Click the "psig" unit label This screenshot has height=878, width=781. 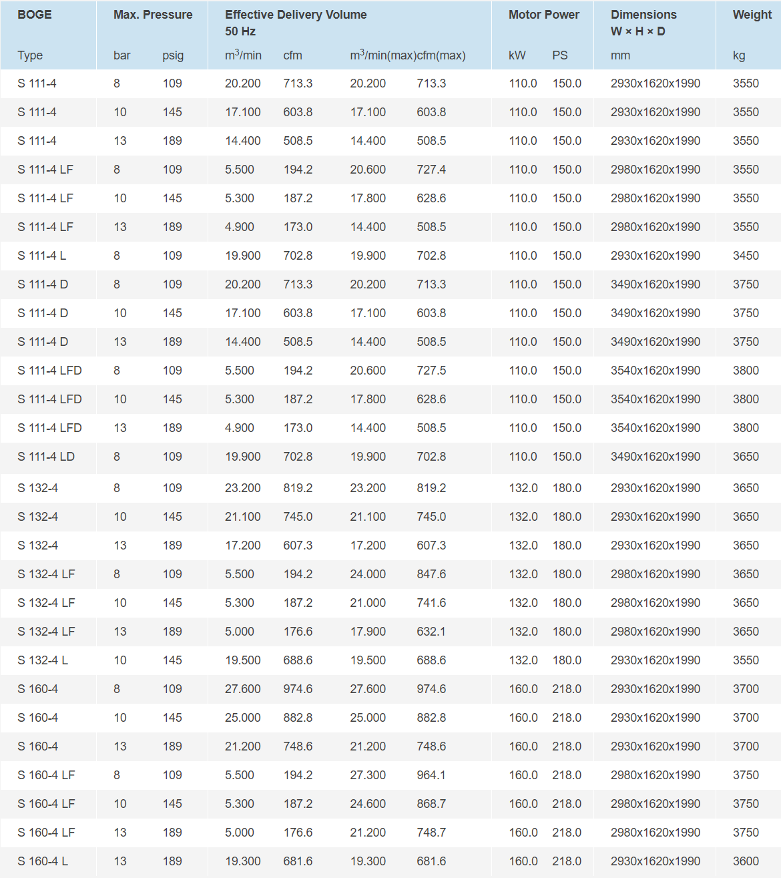point(173,55)
